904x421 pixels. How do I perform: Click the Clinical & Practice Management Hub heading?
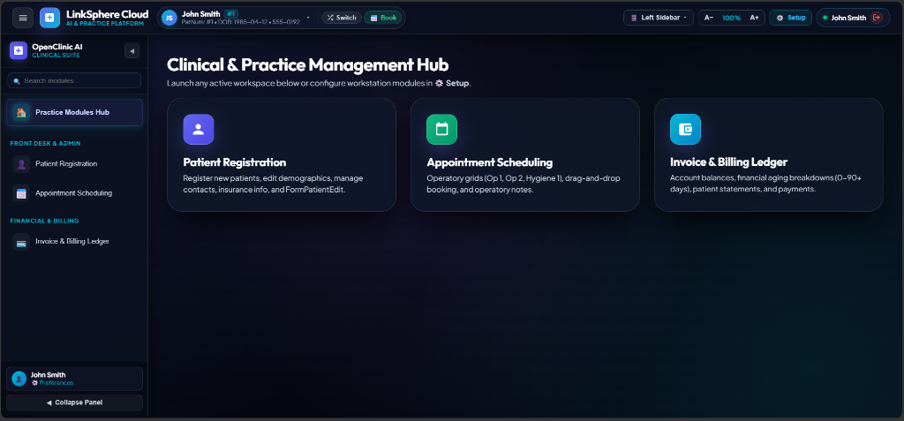click(x=308, y=64)
